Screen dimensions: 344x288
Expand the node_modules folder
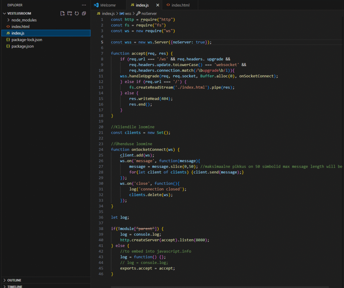point(24,20)
